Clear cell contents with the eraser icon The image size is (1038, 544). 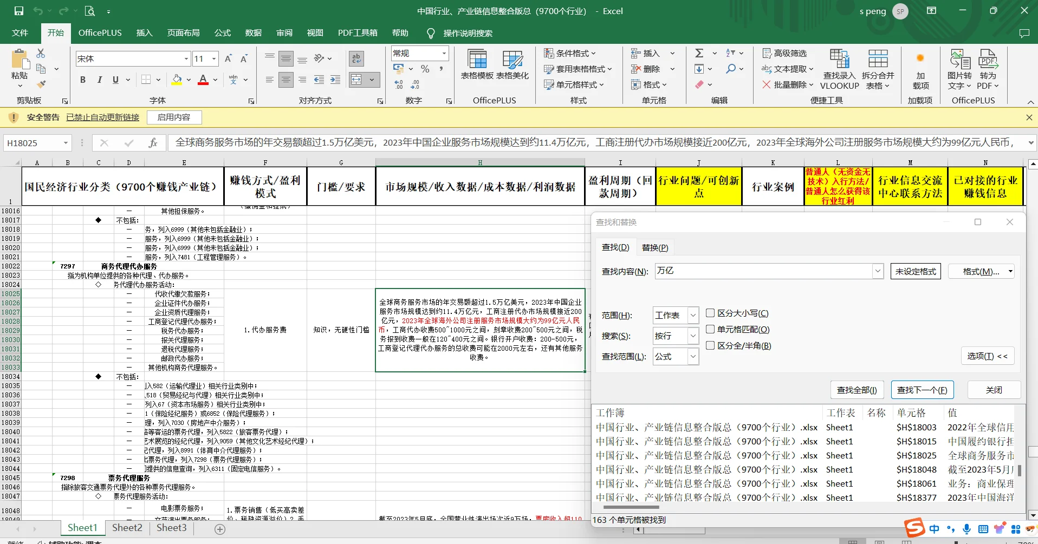pos(699,84)
